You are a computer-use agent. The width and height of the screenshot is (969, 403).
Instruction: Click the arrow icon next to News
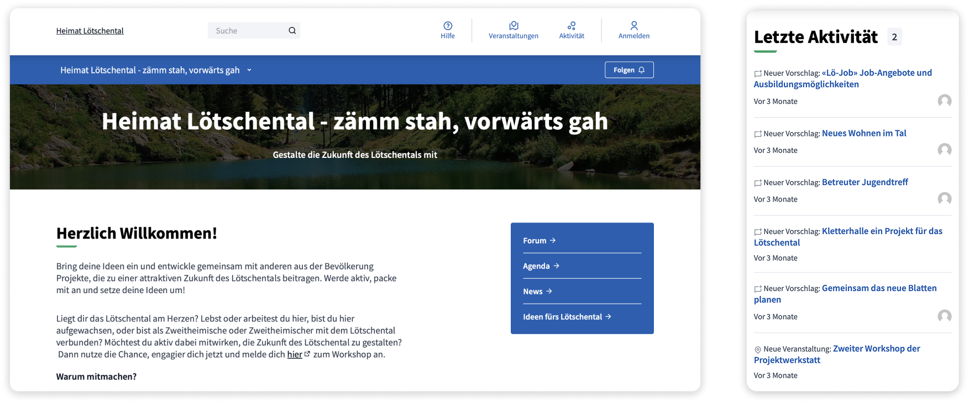click(549, 291)
